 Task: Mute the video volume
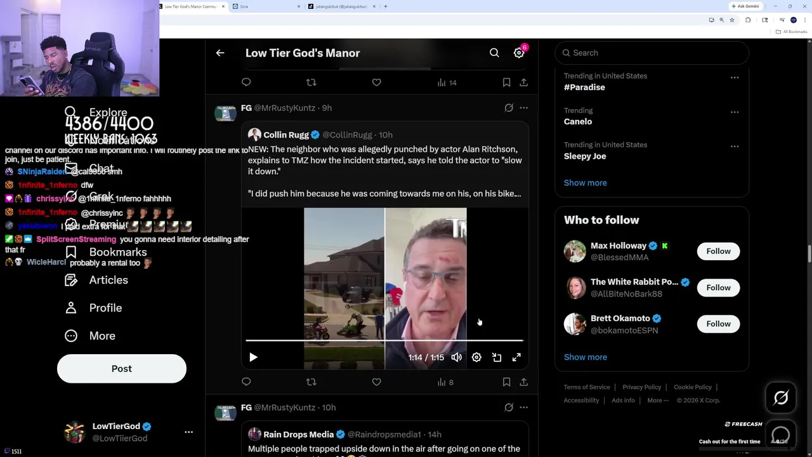click(456, 357)
